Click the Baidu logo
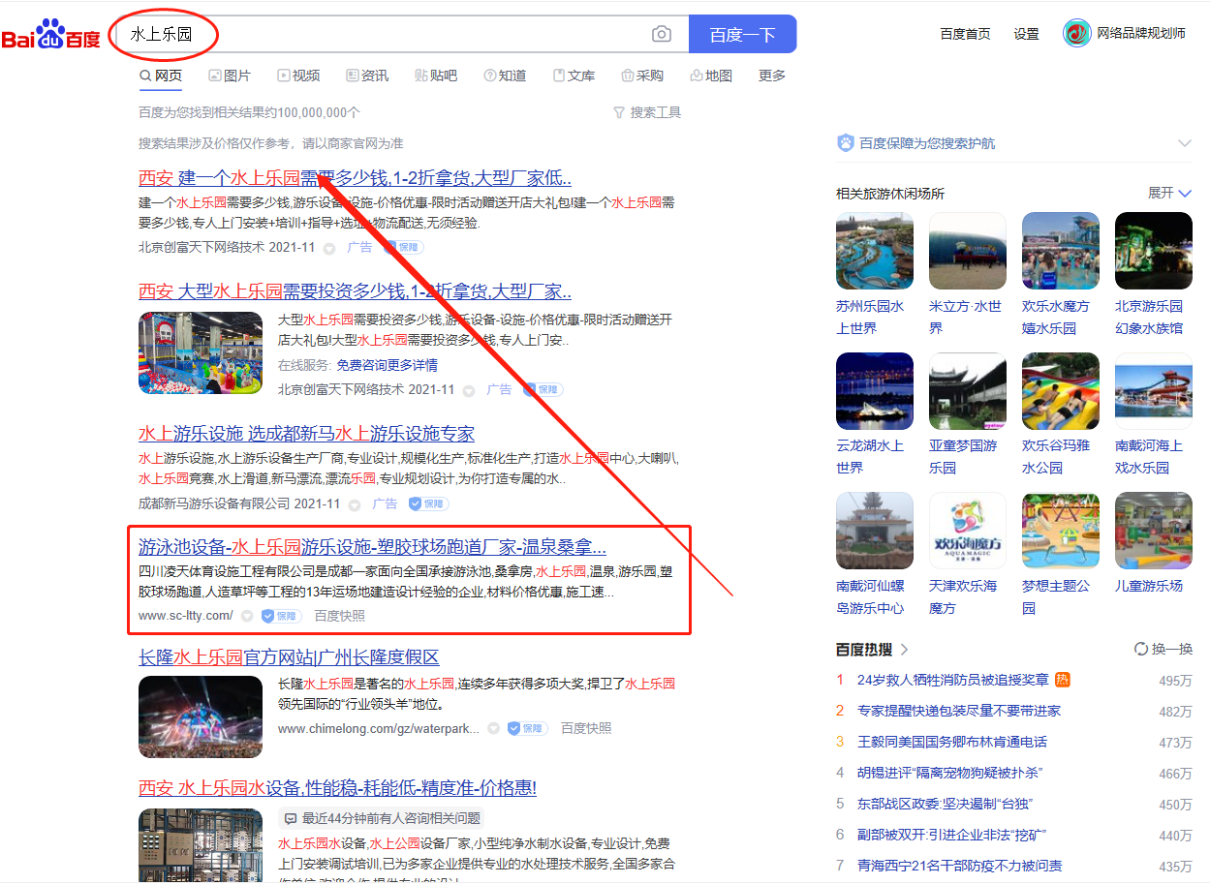 tap(51, 35)
